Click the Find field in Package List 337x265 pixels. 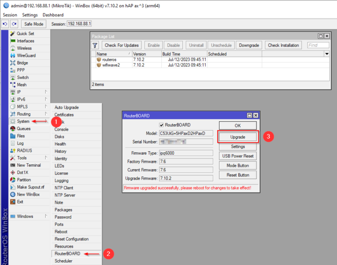point(318,45)
